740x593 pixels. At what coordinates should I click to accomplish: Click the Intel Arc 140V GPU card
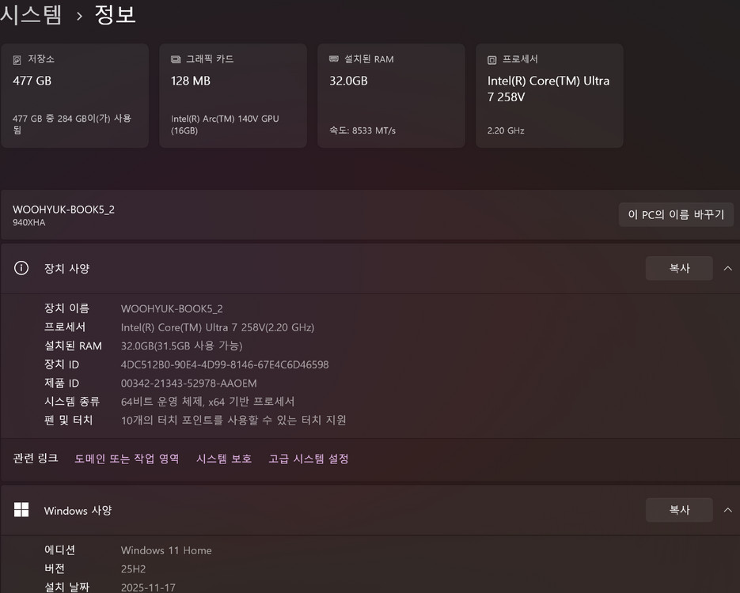(x=233, y=95)
